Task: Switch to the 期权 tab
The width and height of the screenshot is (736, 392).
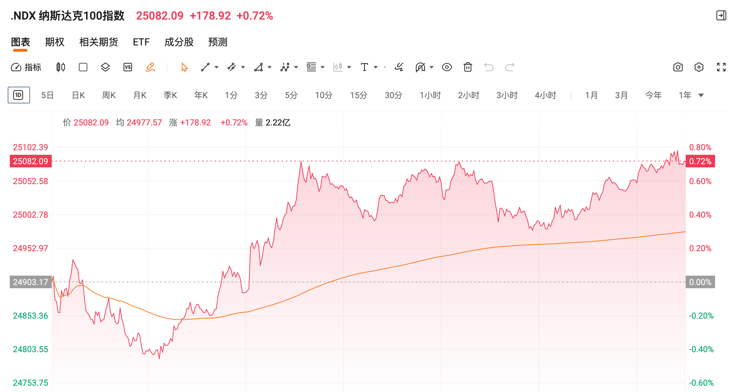Action: (x=55, y=42)
